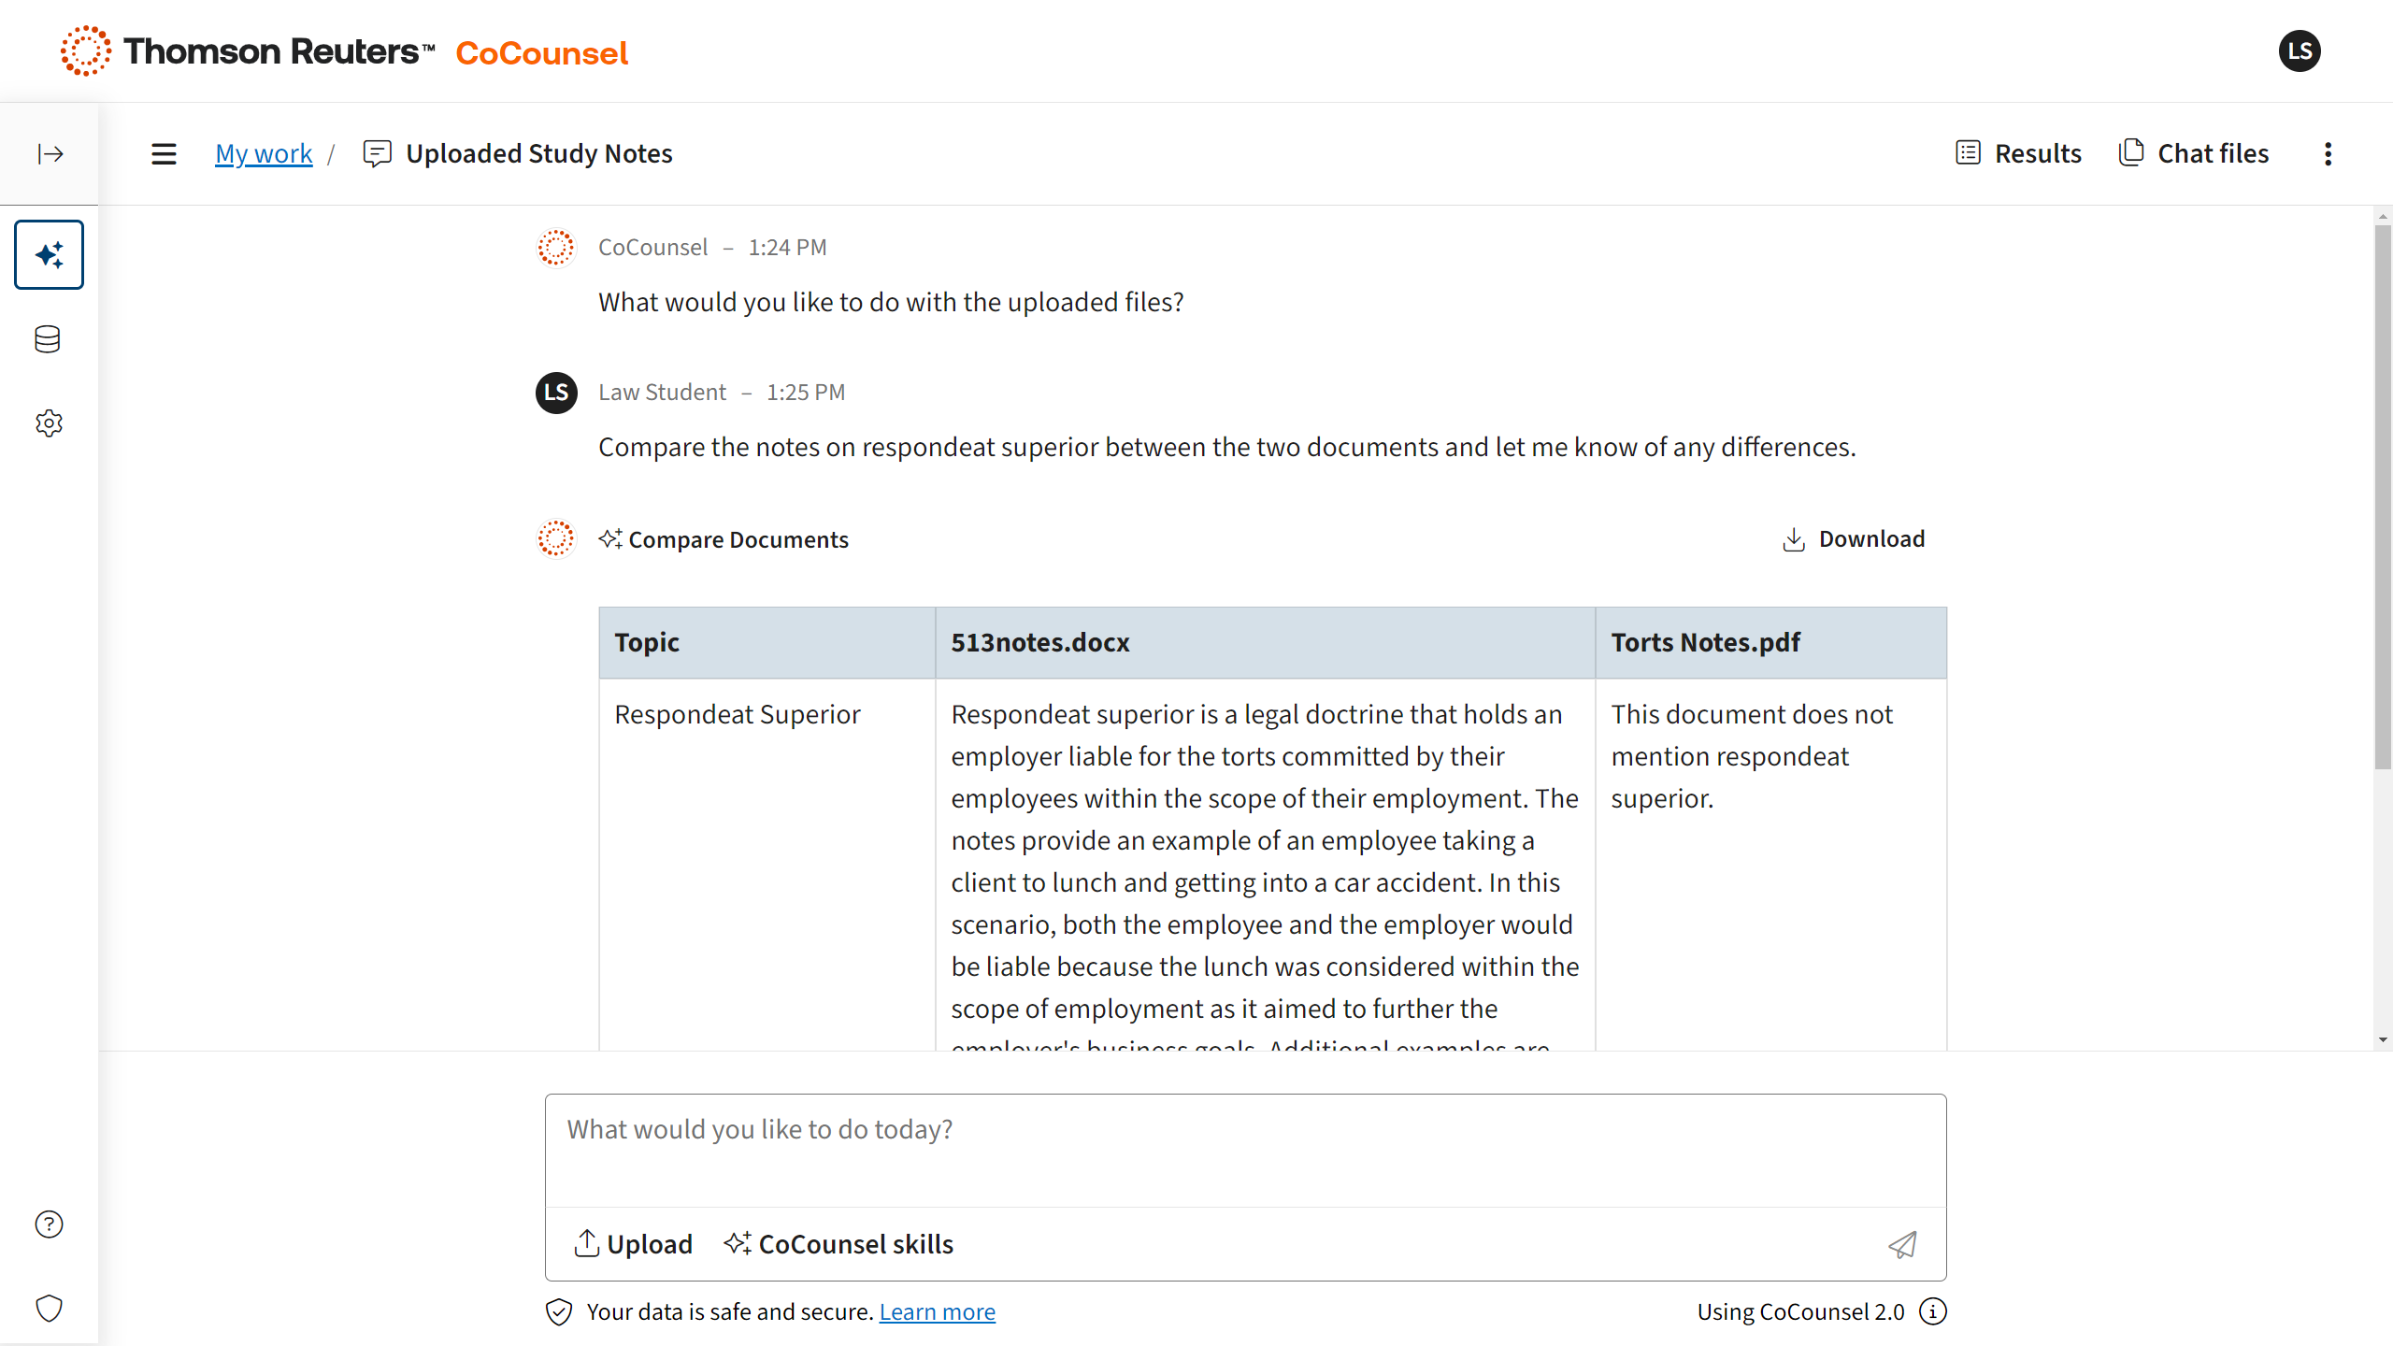Click the question about uploaded files message

(891, 303)
